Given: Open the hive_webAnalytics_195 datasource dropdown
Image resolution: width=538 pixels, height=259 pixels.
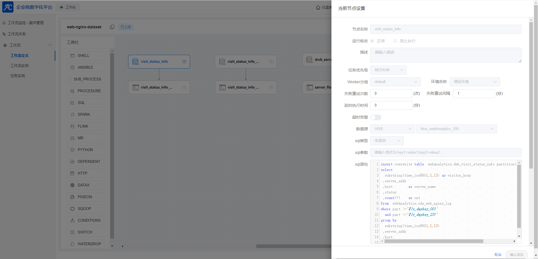Looking at the screenshot, I should click(456, 129).
